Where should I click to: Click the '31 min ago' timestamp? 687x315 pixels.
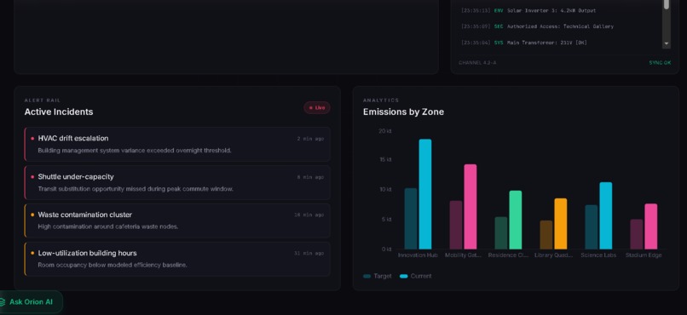click(x=309, y=254)
